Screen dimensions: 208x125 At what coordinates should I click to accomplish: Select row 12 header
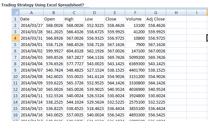click(x=15, y=89)
